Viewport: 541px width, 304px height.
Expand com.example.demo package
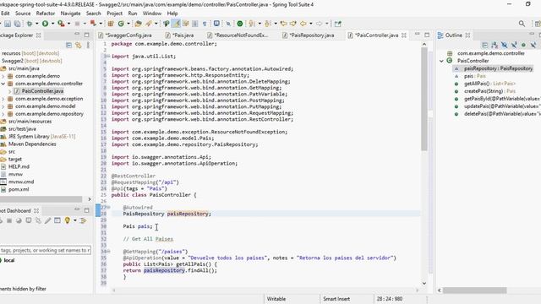point(3,76)
